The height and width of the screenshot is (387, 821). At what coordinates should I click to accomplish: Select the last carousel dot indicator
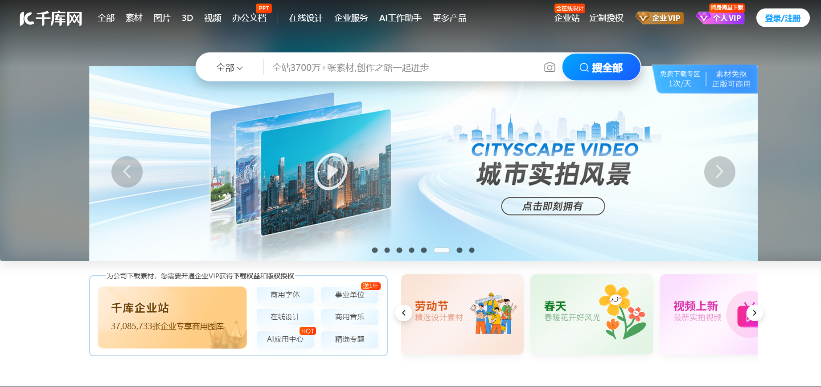click(x=472, y=250)
